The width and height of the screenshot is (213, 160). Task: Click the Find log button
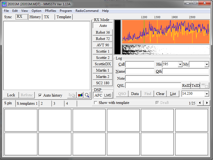(x=148, y=94)
